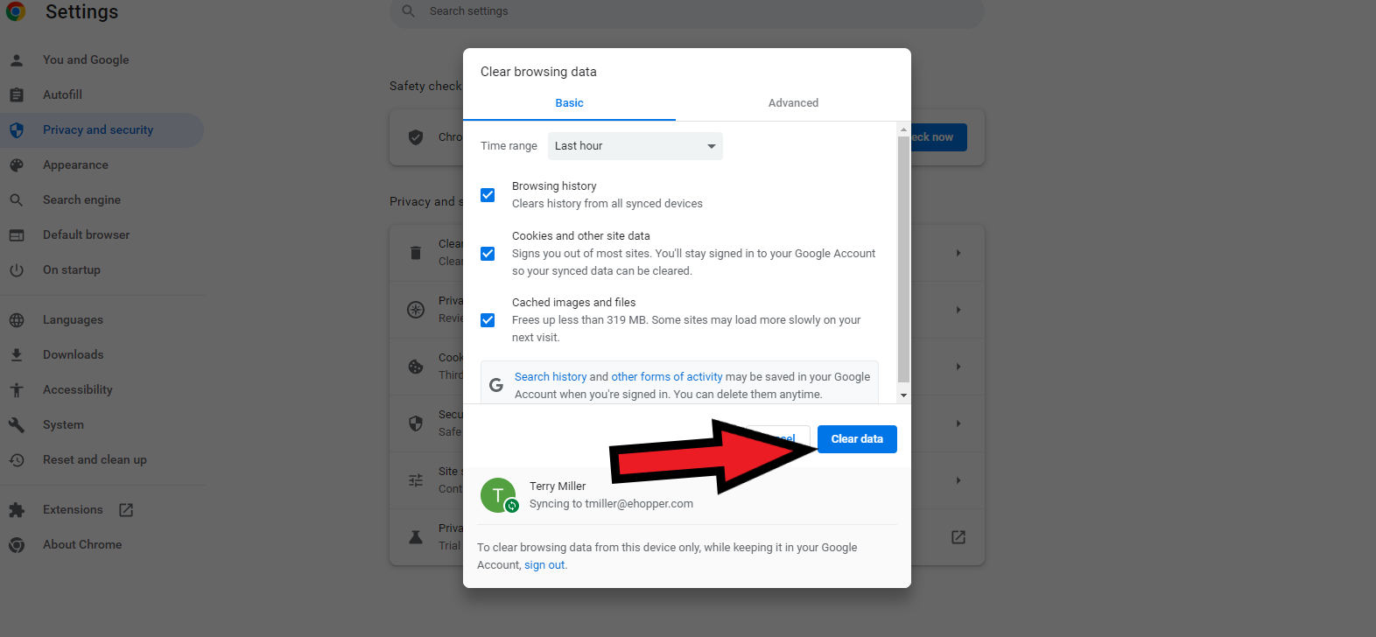This screenshot has width=1376, height=637.
Task: Click the dialog scrollbar down arrow
Action: point(904,395)
